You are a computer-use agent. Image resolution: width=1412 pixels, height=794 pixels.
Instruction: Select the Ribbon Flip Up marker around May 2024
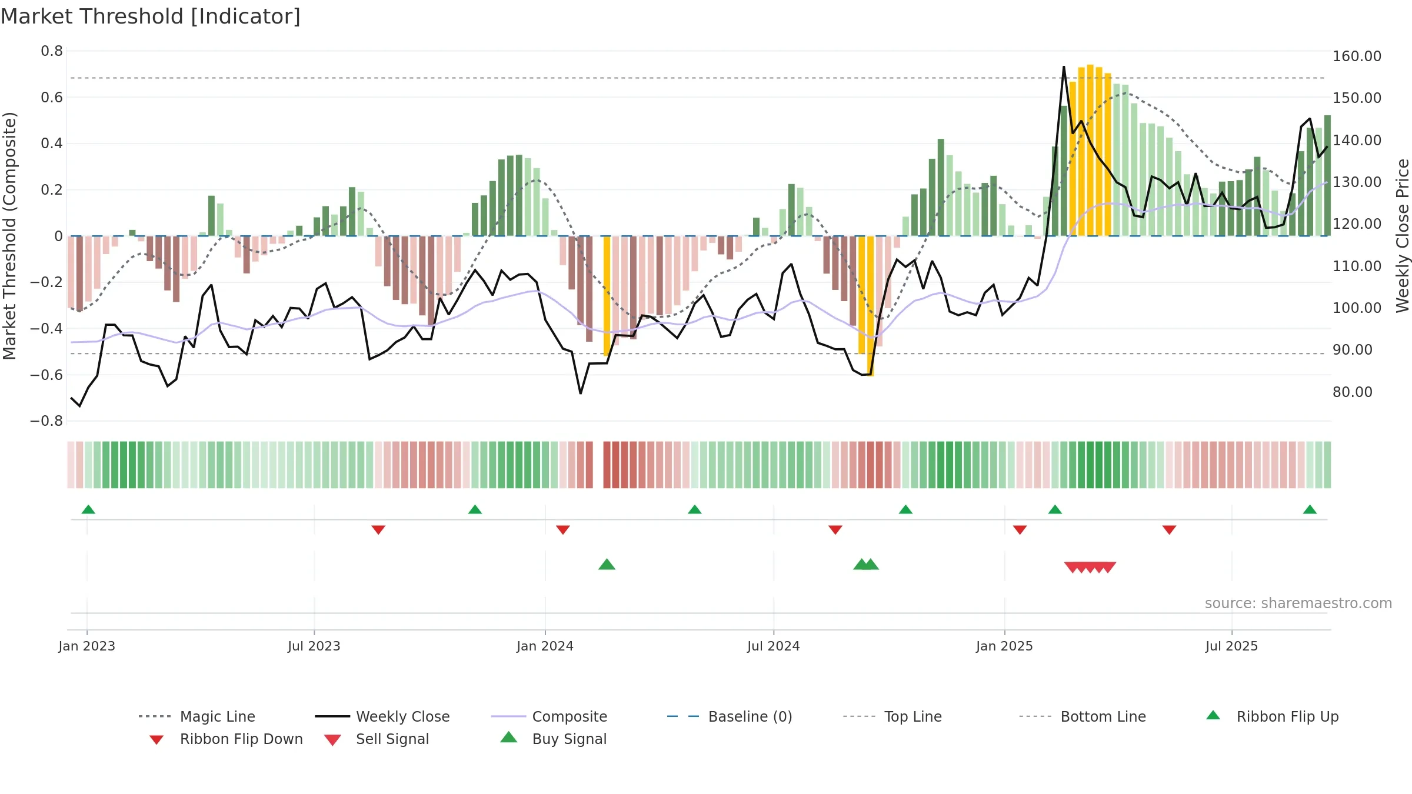pos(694,509)
